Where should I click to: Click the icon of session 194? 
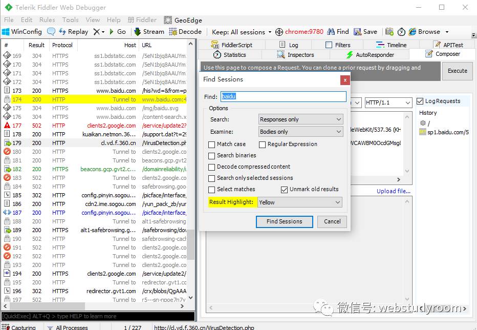click(7, 273)
